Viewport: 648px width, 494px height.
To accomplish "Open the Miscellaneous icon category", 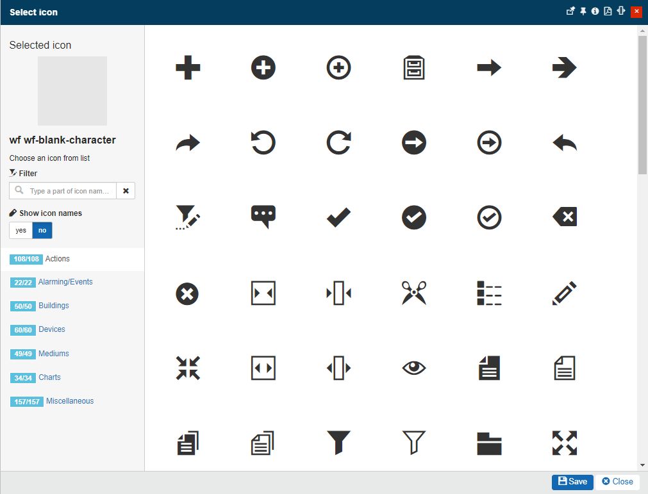I will click(69, 400).
